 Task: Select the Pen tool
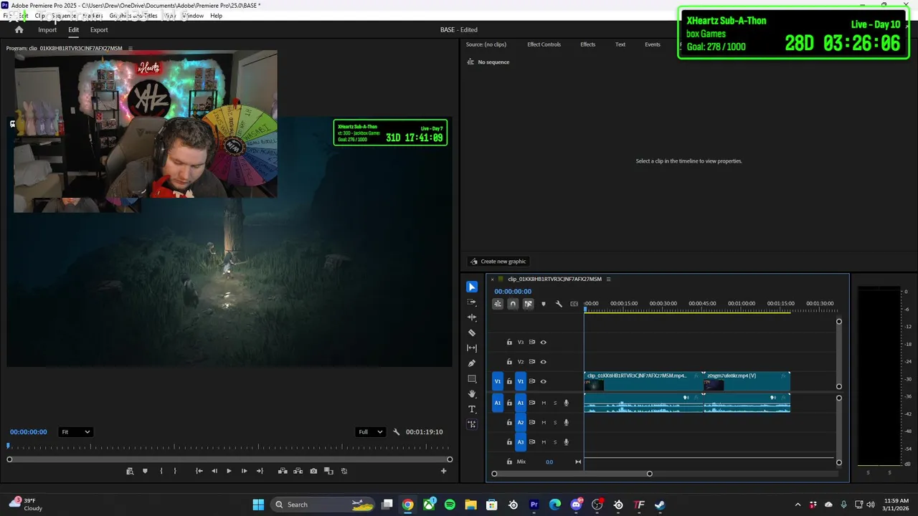coord(472,363)
